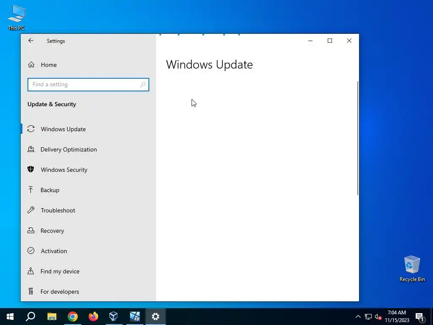Click the Activation checkmark circle icon
Screen dimensions: 433x325
click(31, 251)
